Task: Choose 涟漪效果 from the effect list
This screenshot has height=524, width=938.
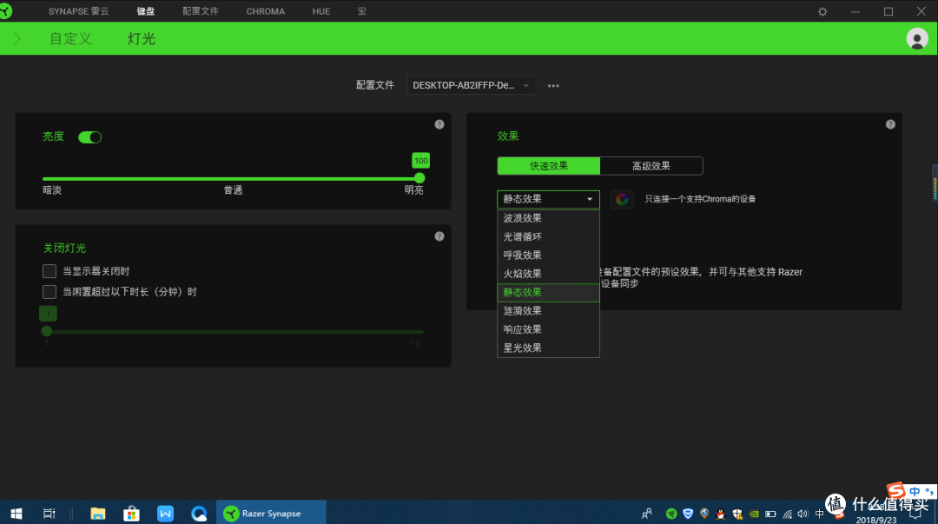Action: [x=548, y=311]
